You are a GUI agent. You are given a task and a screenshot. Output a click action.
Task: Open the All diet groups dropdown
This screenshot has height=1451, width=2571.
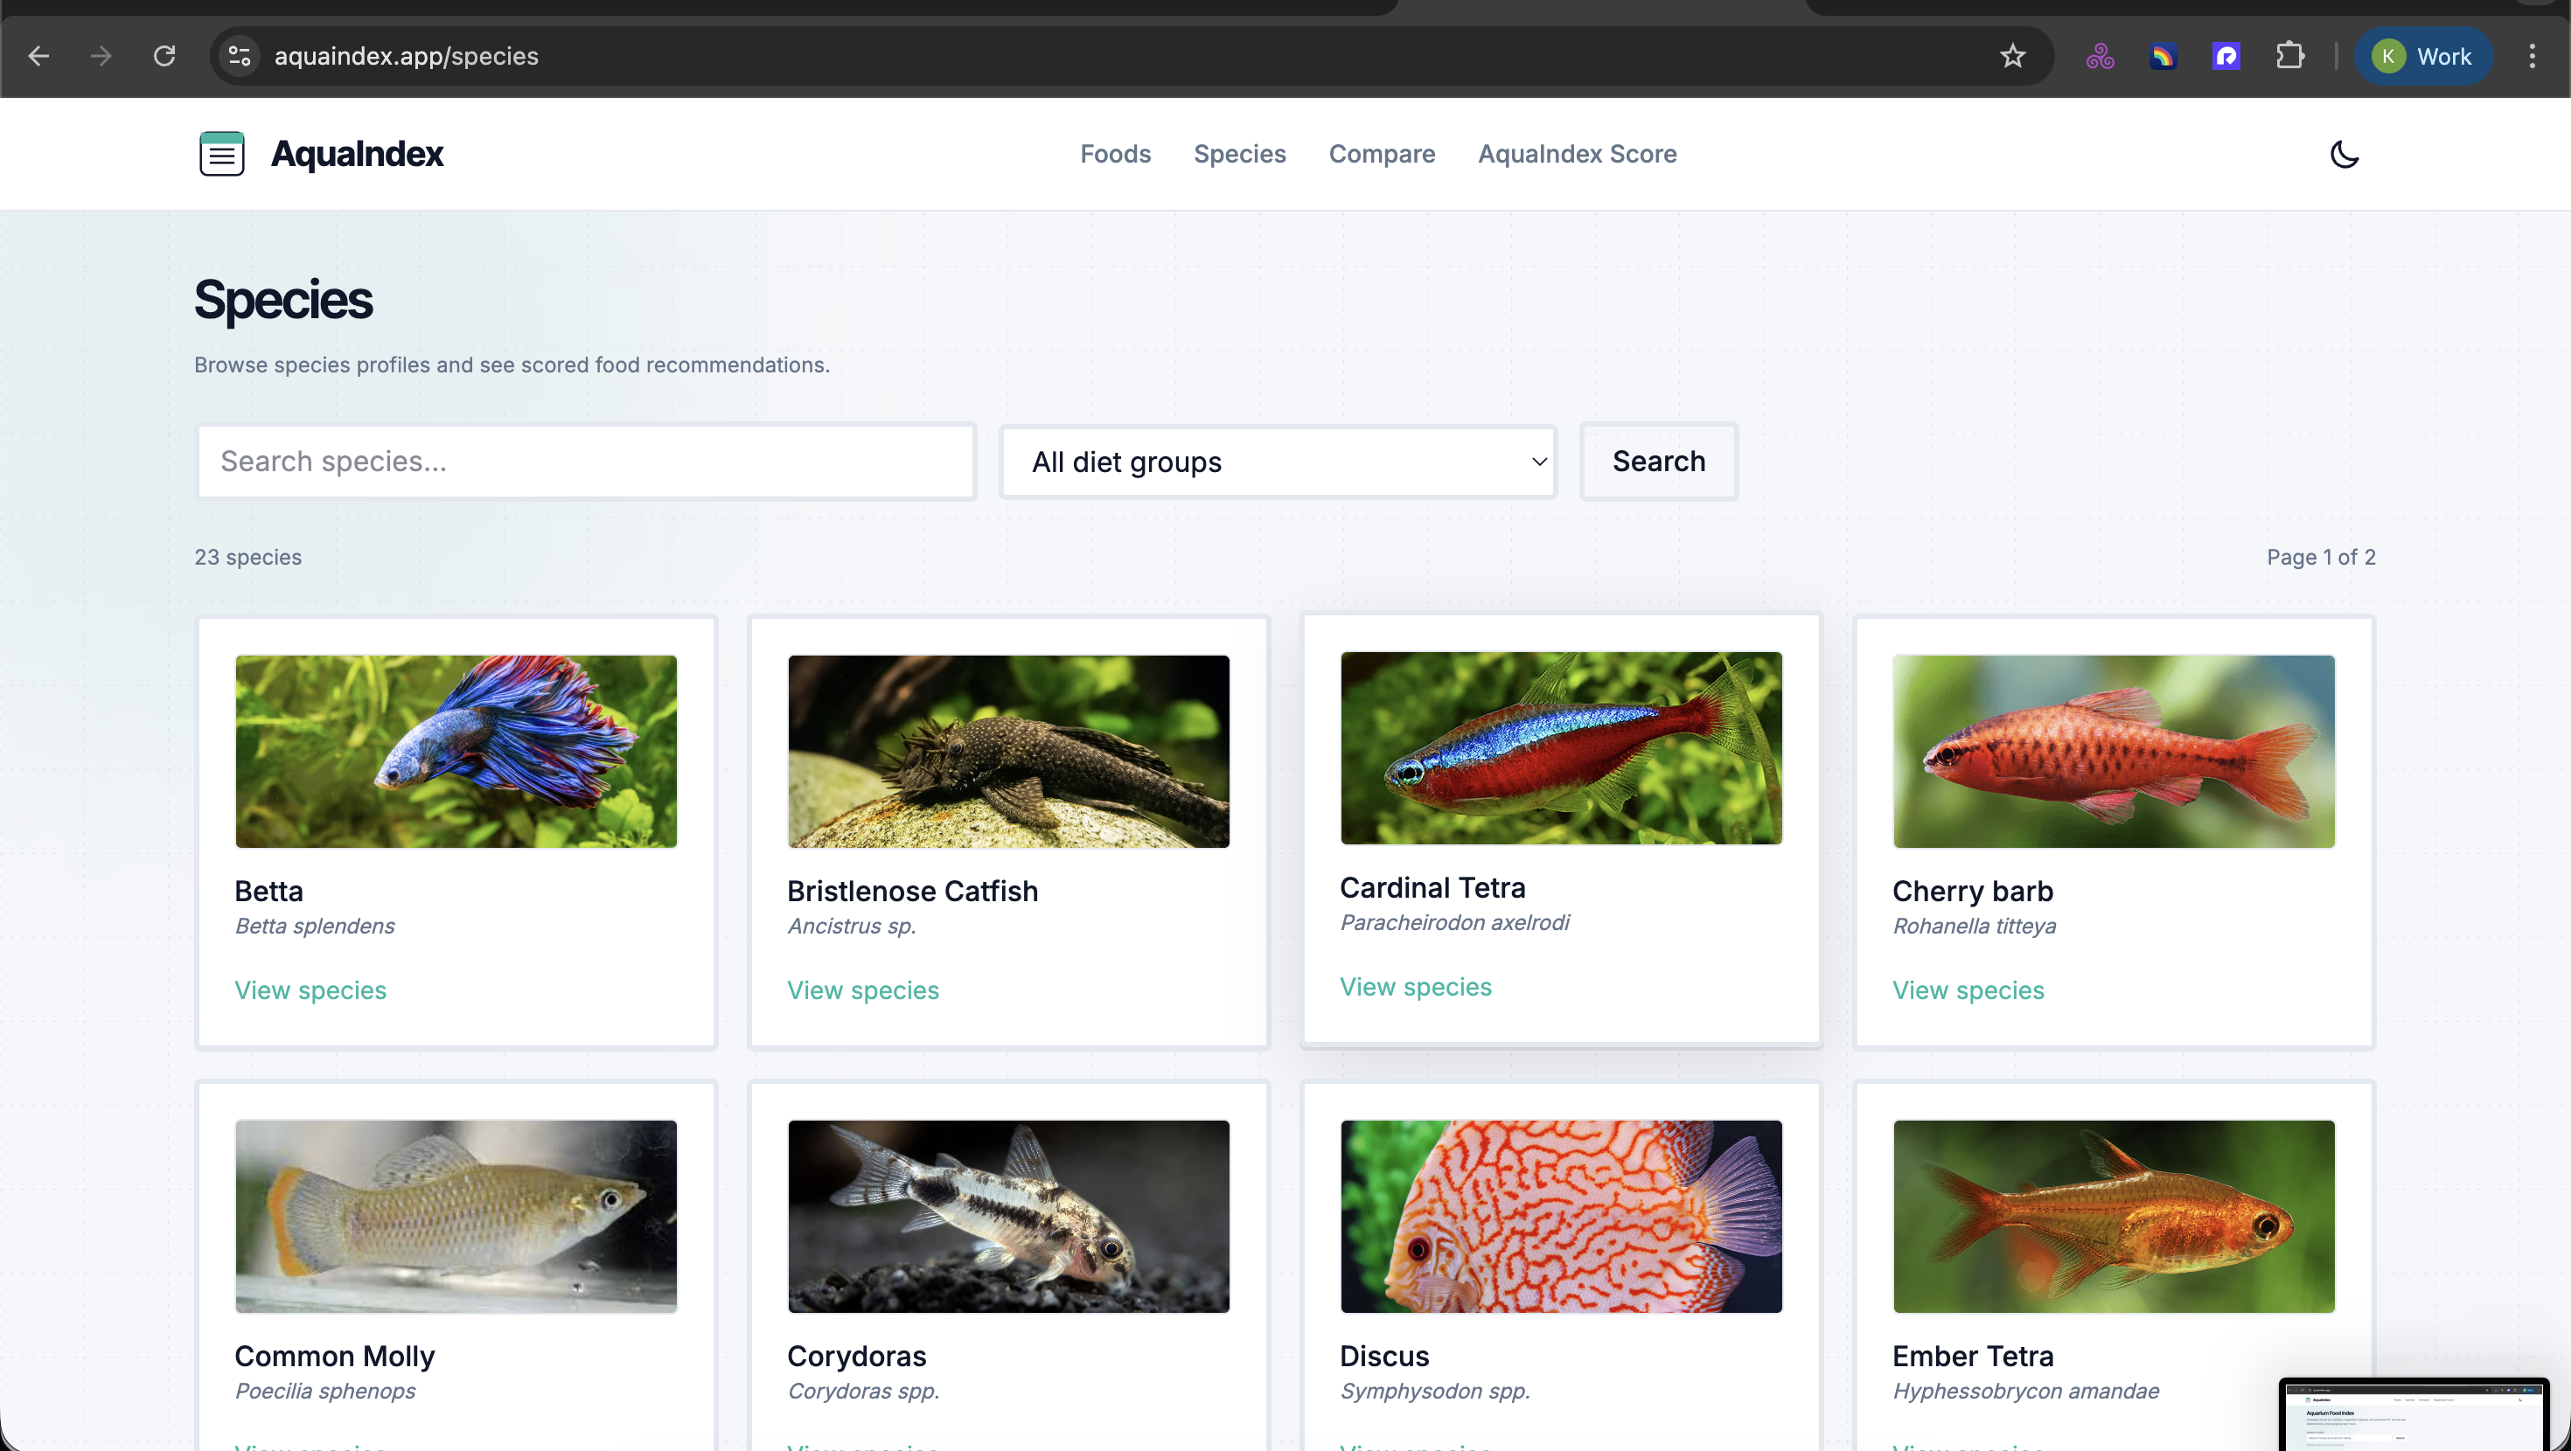[1278, 461]
